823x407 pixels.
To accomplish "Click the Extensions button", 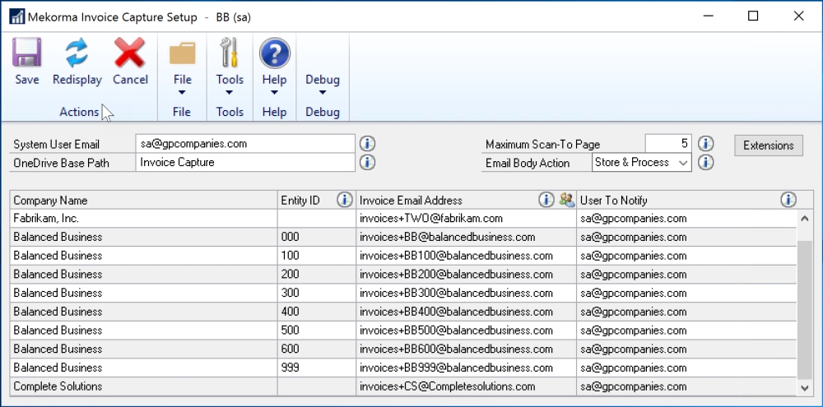I will (769, 146).
